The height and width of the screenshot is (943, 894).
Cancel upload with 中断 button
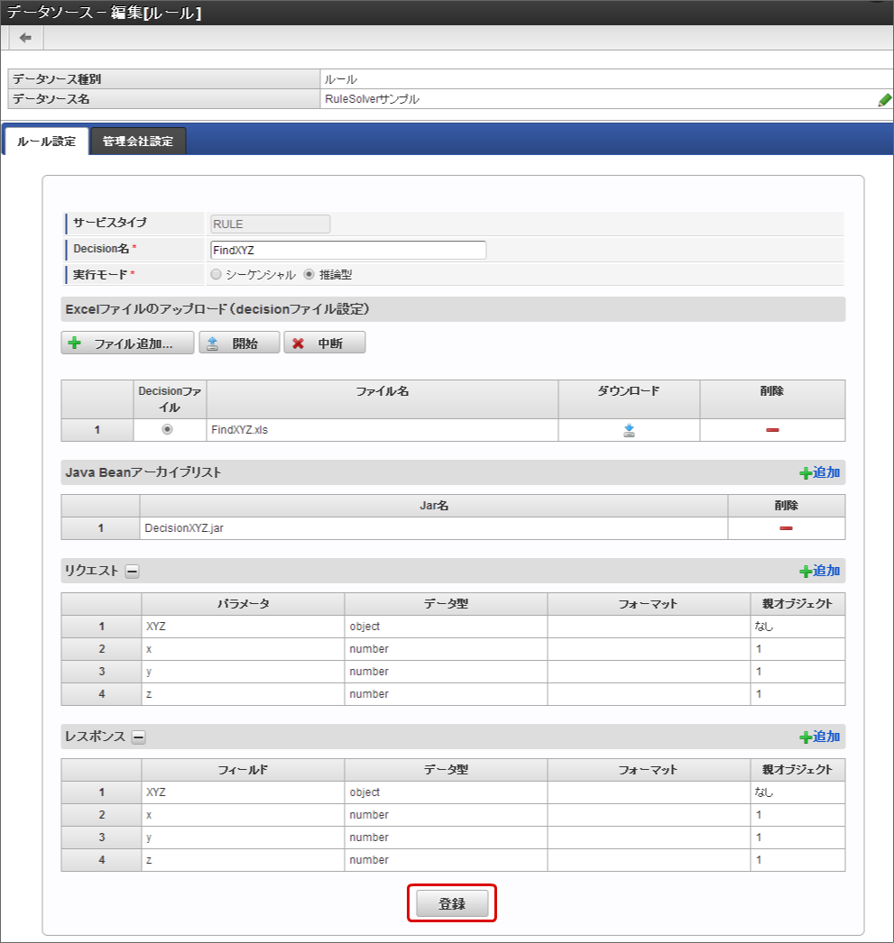pos(325,343)
